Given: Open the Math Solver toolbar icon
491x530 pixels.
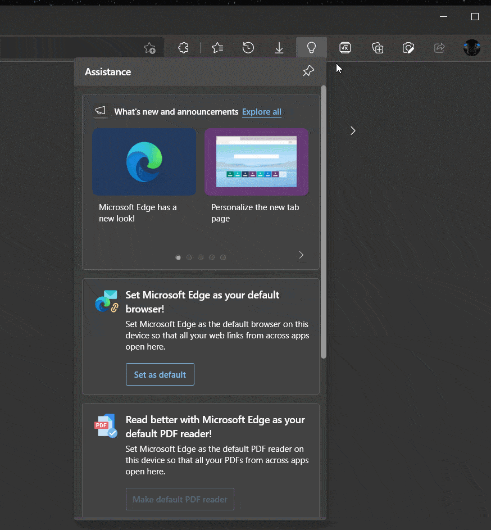Looking at the screenshot, I should (345, 48).
